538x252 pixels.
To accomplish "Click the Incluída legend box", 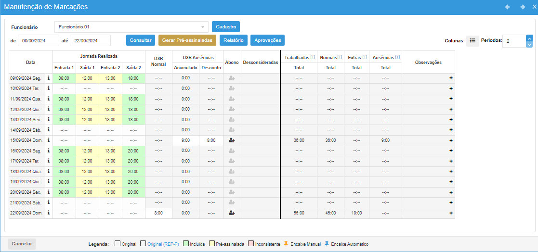I will pos(186,244).
